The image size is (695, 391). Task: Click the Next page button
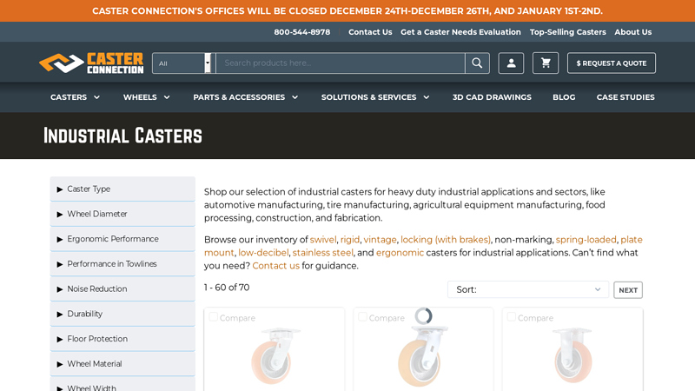tap(627, 290)
